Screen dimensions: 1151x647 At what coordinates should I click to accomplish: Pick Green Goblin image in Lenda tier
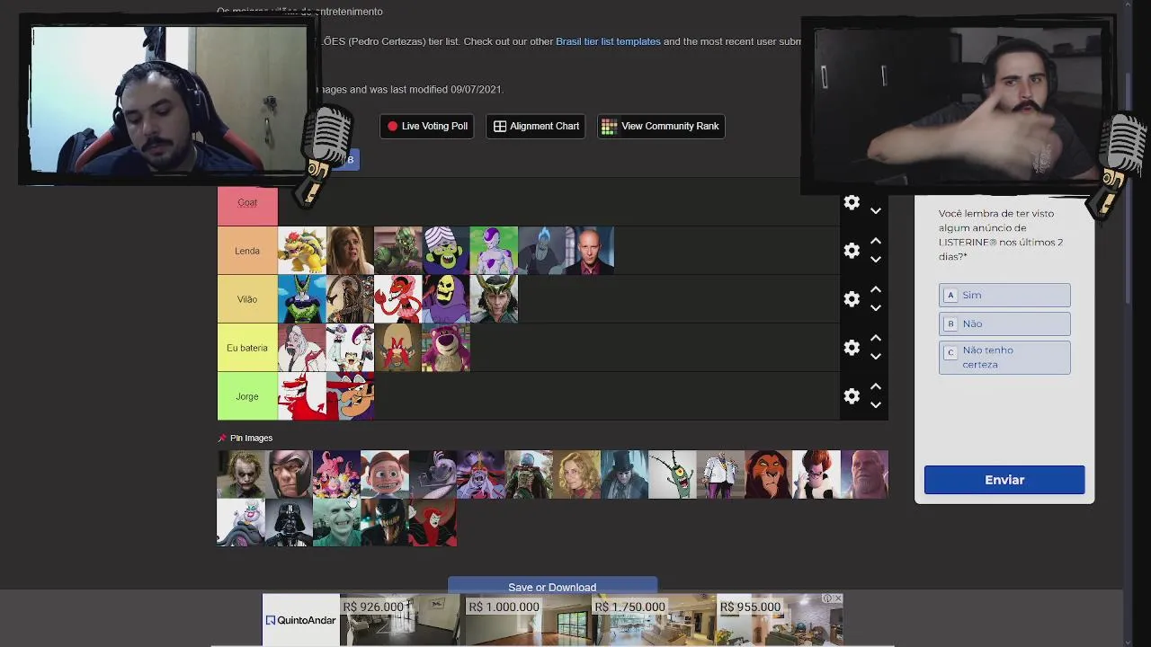pyautogui.click(x=397, y=251)
